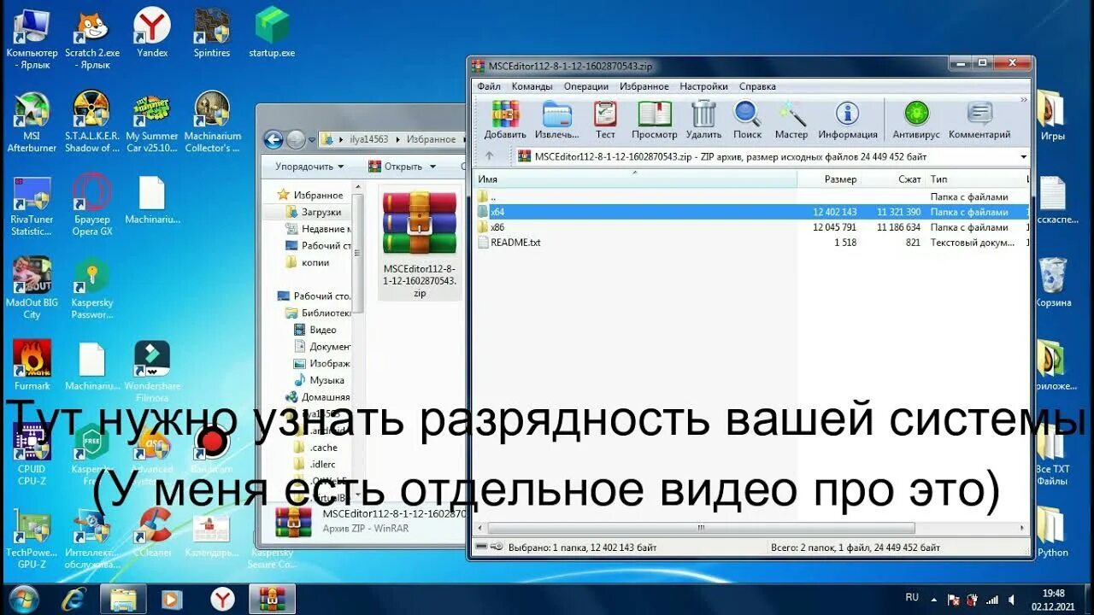
Task: Open Machinarium Collector's desktop shortcut
Action: coord(212,122)
